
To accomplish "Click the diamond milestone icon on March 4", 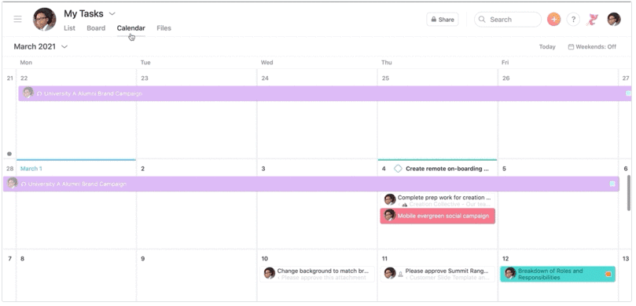I will coord(398,169).
